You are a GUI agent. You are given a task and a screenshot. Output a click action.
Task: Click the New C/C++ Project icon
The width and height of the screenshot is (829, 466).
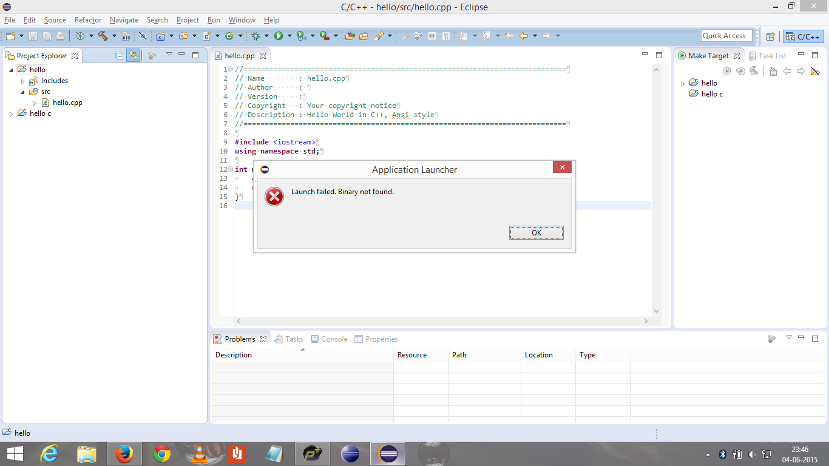coord(160,36)
